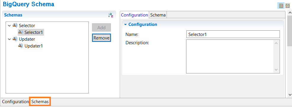Collapse the Selector tree node
This screenshot has width=292, height=107.
click(9, 26)
